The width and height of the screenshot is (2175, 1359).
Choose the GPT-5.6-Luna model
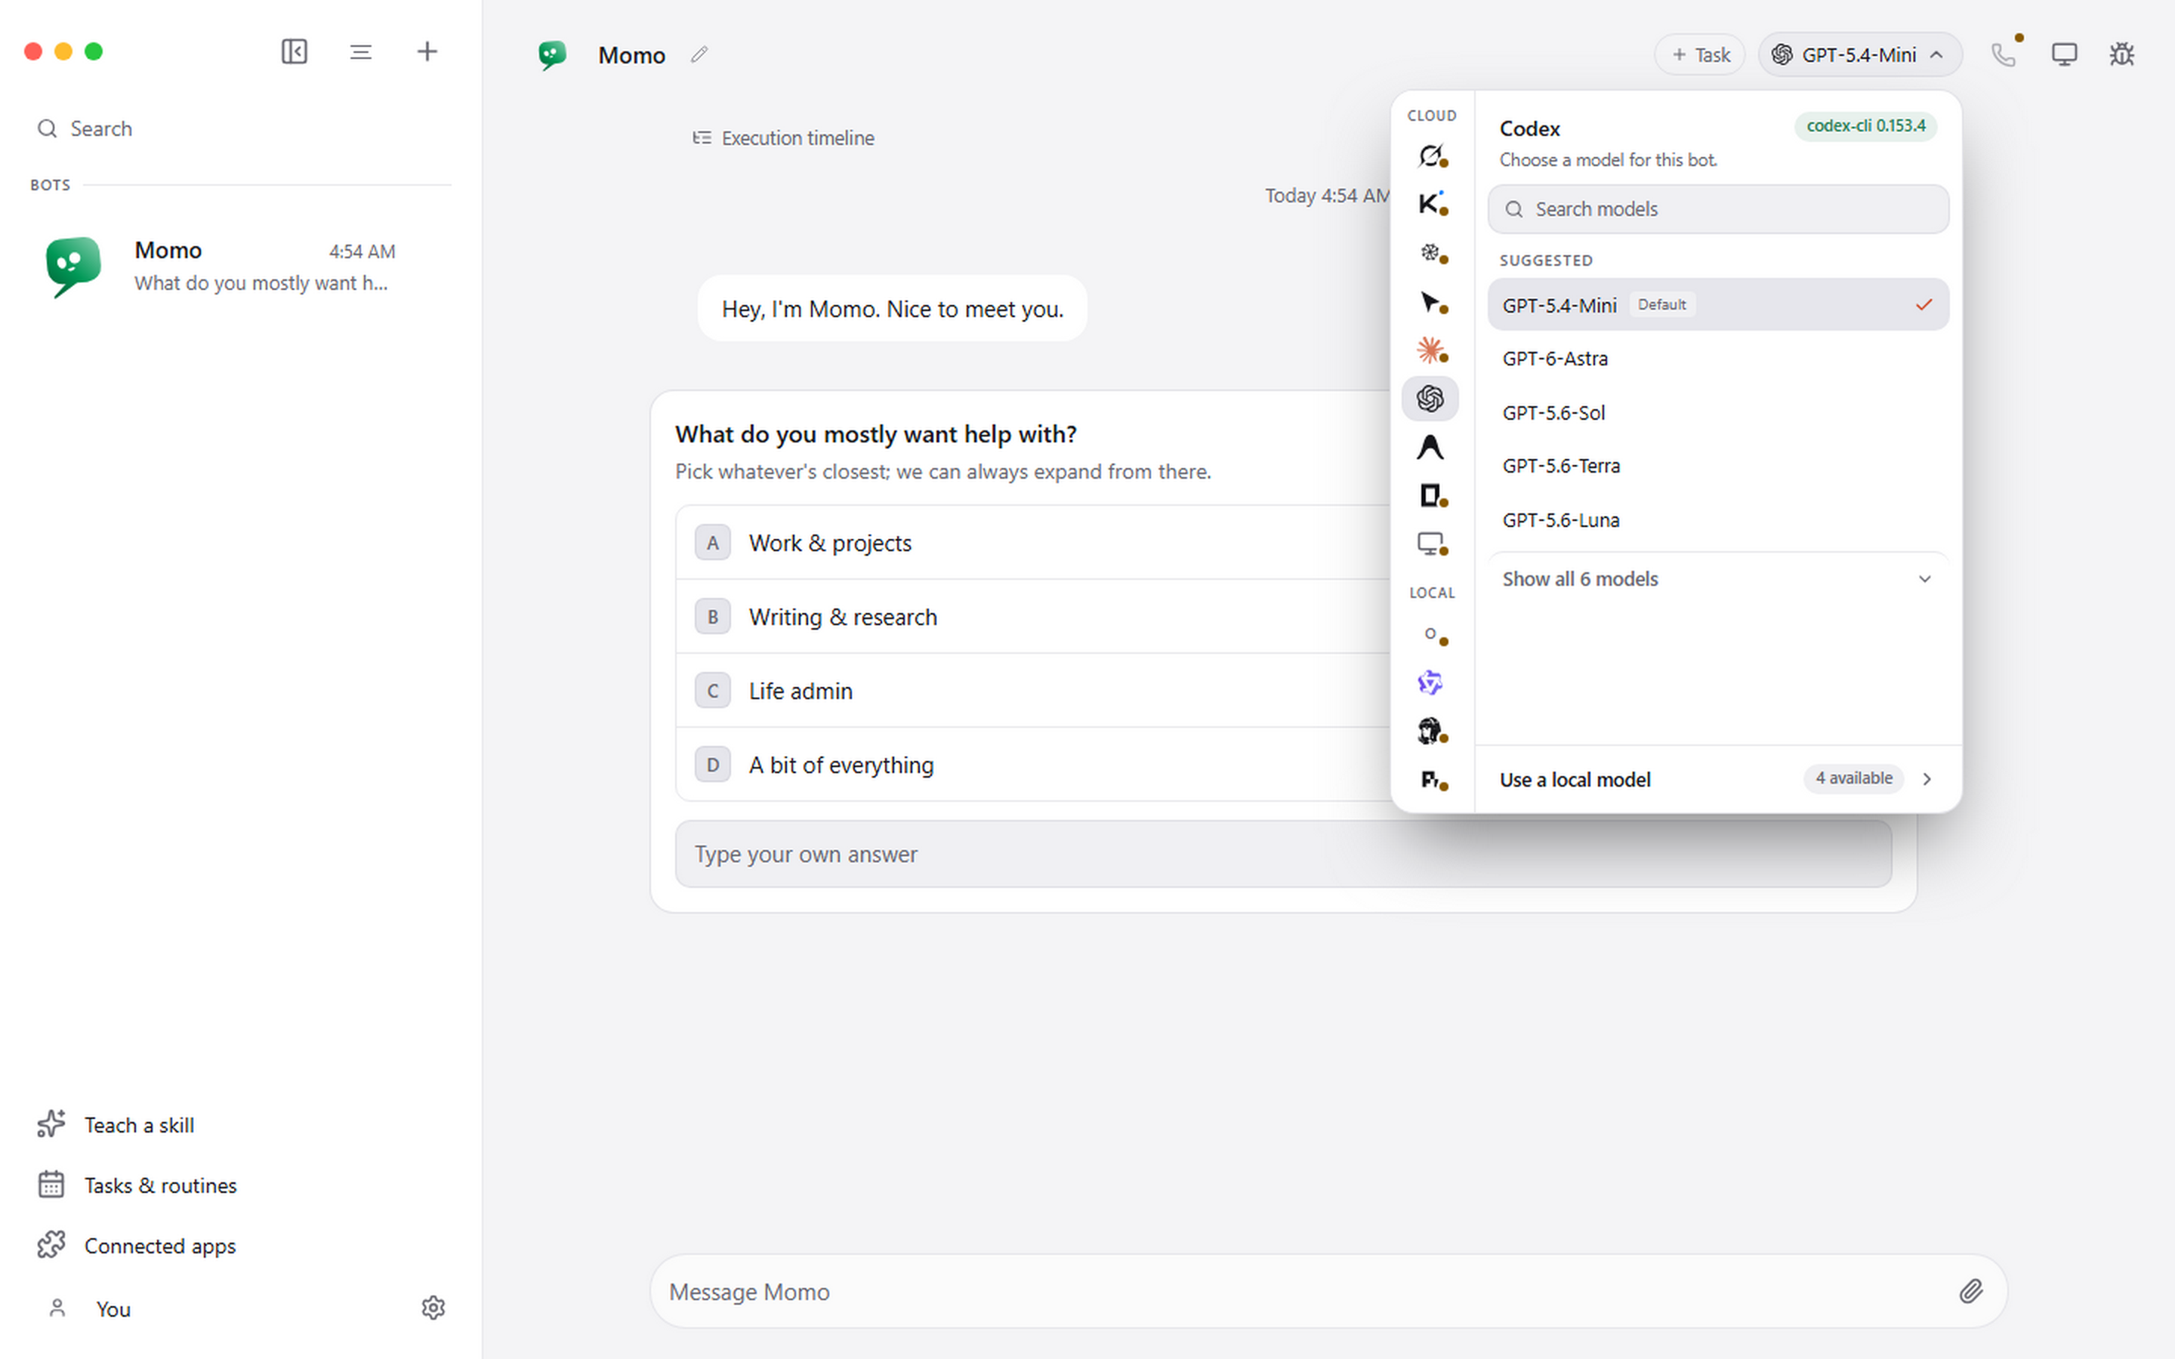[x=1717, y=519]
